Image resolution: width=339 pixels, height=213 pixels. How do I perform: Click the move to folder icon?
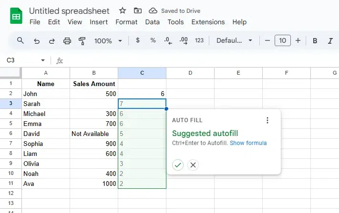coord(138,10)
